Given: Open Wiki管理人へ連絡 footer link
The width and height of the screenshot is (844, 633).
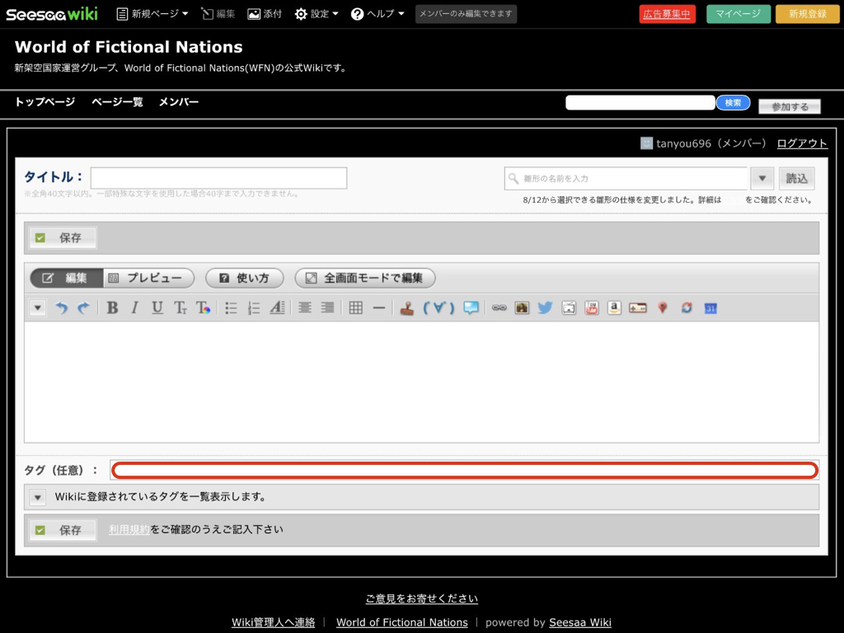Looking at the screenshot, I should pyautogui.click(x=274, y=622).
